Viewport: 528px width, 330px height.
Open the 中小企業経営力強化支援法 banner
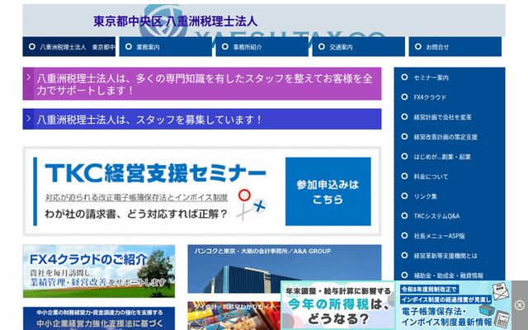tap(99, 318)
